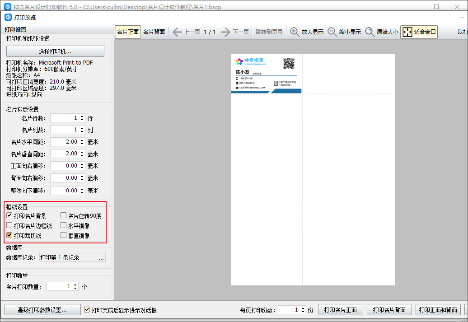
Task: Switch to the 名片正面 tab
Action: (x=128, y=32)
